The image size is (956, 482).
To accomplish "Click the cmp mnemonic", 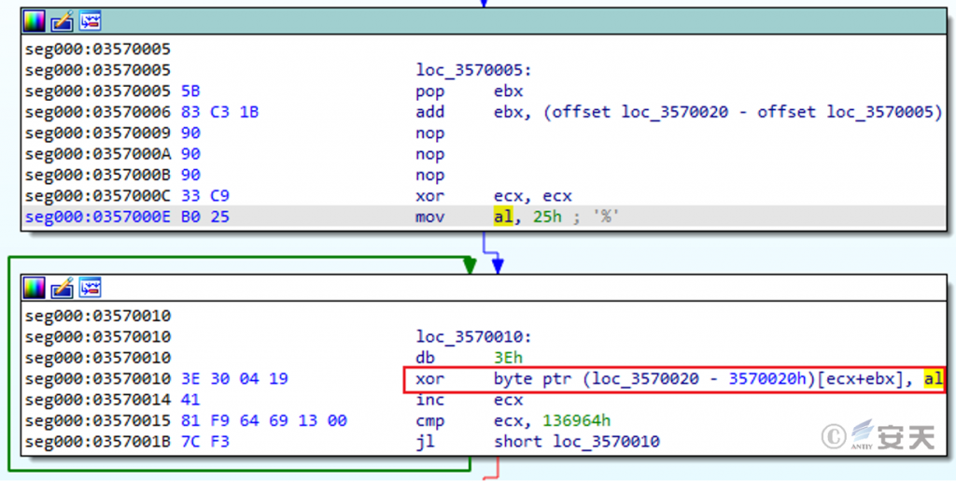I will 430,421.
